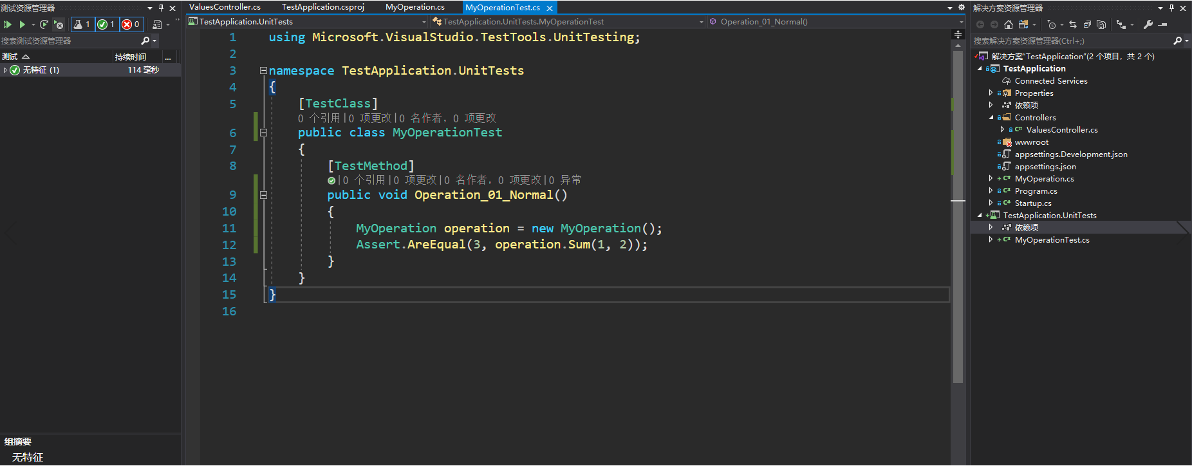Toggle the failed tests filter
1192x466 pixels.
point(131,24)
